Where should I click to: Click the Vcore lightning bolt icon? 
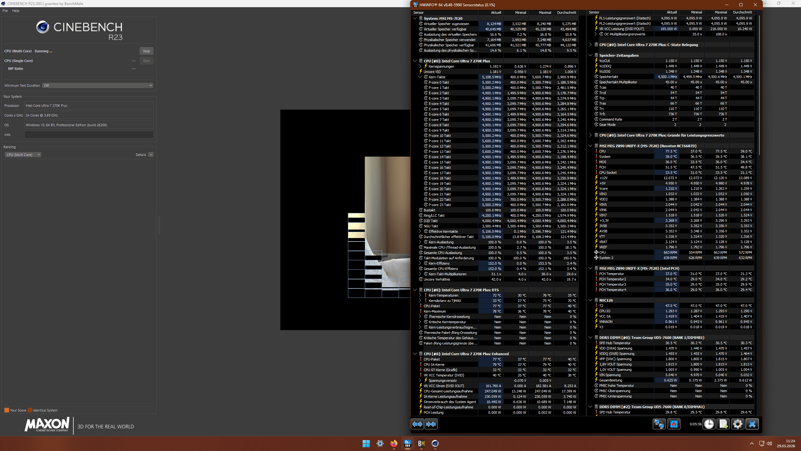(596, 189)
